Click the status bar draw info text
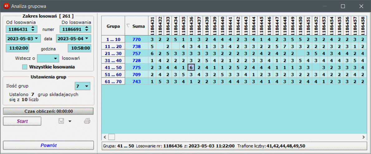Screen dimensions: 371x154 tap(204, 146)
